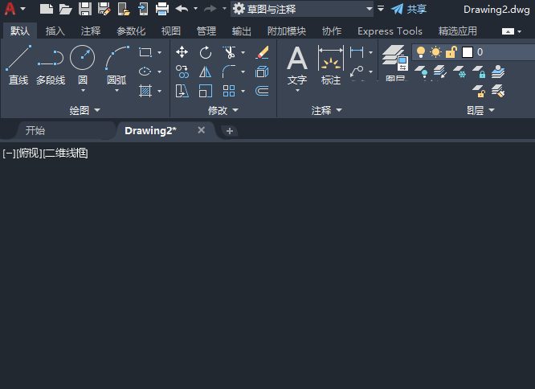Select the Rectangular Array tool

(x=229, y=91)
